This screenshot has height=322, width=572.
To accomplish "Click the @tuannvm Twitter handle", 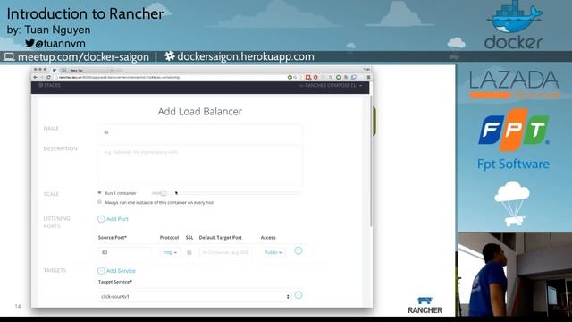I will pyautogui.click(x=60, y=44).
